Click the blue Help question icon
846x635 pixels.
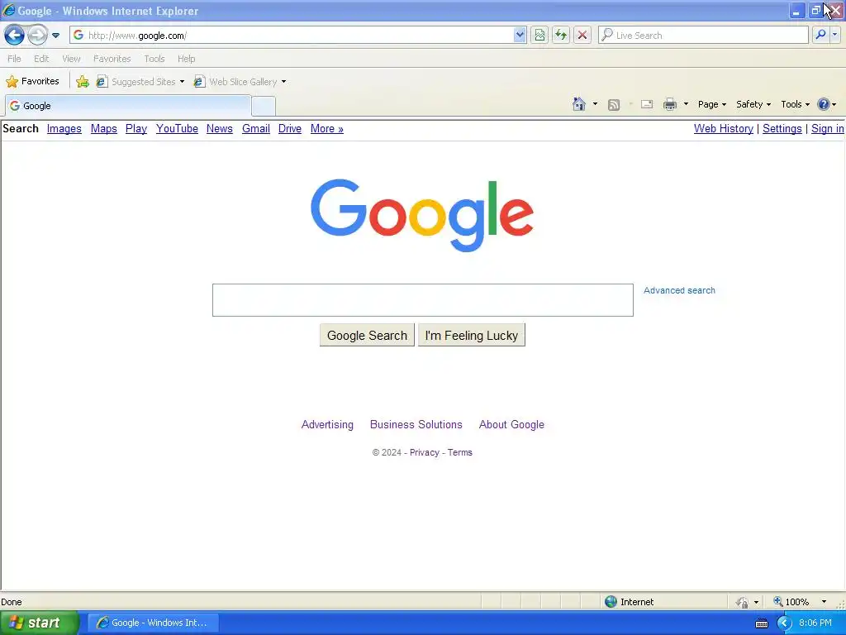click(824, 104)
